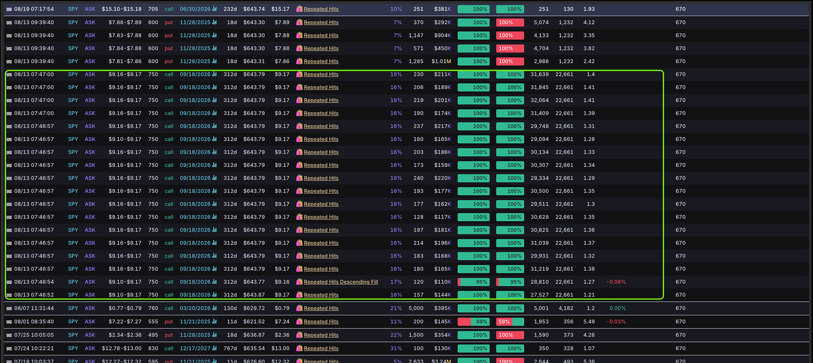Click the wave icon in the $1.01M premium row
The width and height of the screenshot is (813, 363).
click(9, 61)
